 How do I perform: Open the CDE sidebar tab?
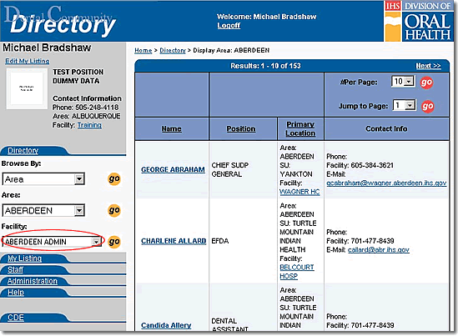coord(16,318)
